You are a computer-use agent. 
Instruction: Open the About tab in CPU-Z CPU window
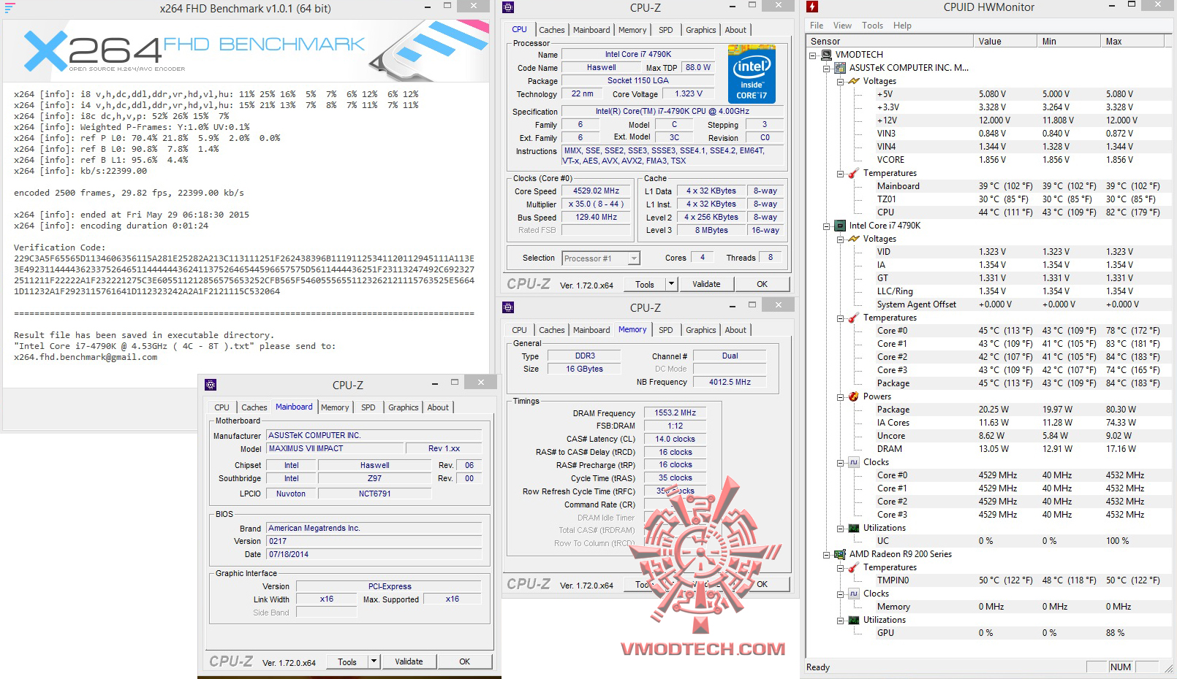click(735, 30)
